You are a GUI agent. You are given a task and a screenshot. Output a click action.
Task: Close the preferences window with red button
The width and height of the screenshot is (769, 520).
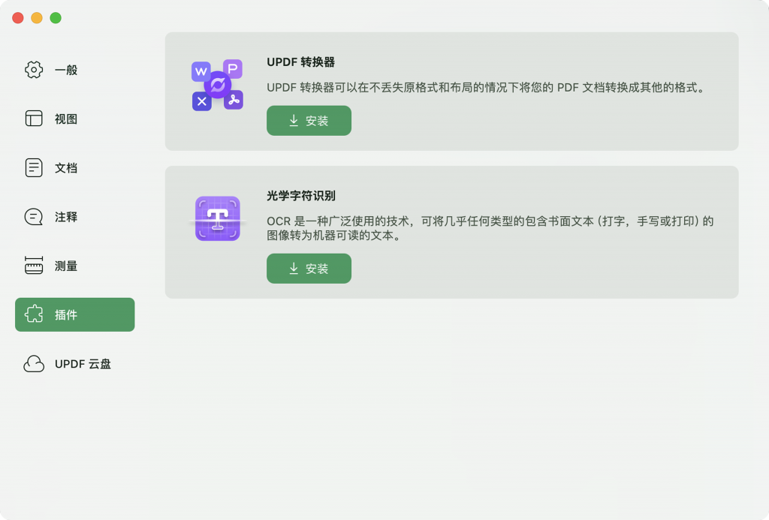pyautogui.click(x=18, y=18)
